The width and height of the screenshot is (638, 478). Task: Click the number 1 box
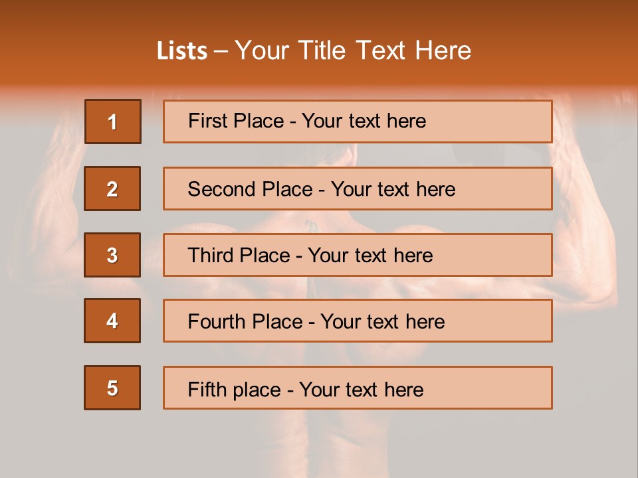pos(113,121)
